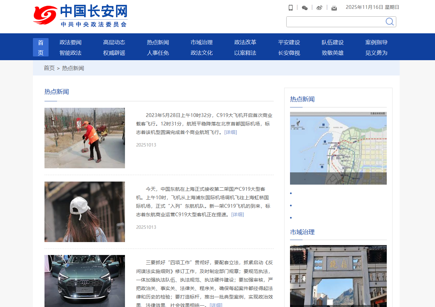Open [详细] link for first C919 article
435x307 pixels.
click(x=231, y=132)
